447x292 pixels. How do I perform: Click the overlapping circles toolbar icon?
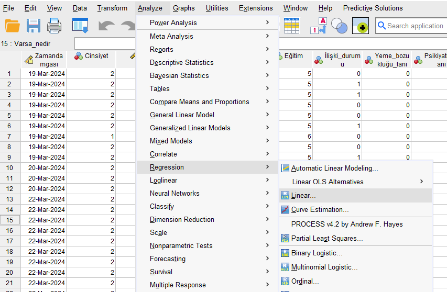click(339, 26)
